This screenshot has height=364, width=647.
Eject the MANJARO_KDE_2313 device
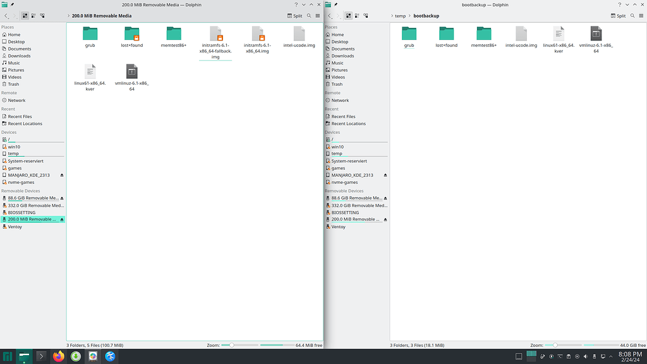pyautogui.click(x=63, y=175)
